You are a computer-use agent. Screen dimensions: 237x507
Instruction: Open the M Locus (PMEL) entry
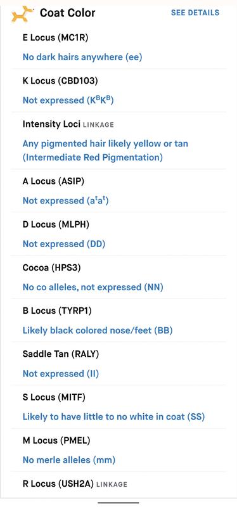tap(118, 450)
